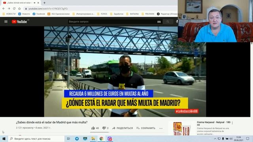Image resolution: width=253 pixels, height=142 pixels.
Task: Go to the YouTube home logo
Action: point(19,22)
